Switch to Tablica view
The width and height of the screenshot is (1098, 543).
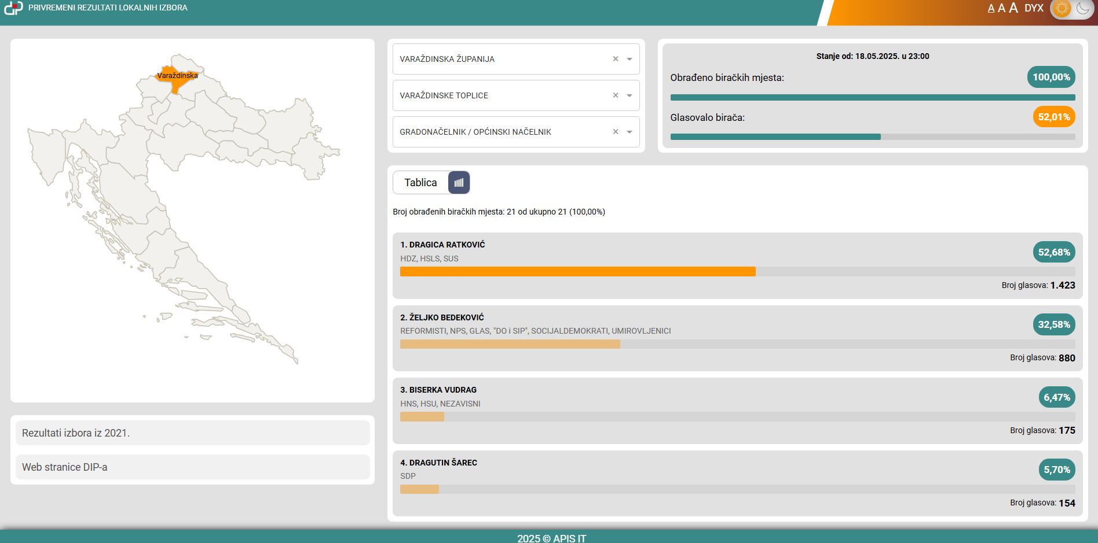[420, 183]
